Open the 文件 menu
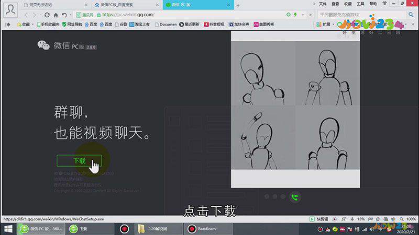Image resolution: width=419 pixels, height=235 pixels. [323, 4]
